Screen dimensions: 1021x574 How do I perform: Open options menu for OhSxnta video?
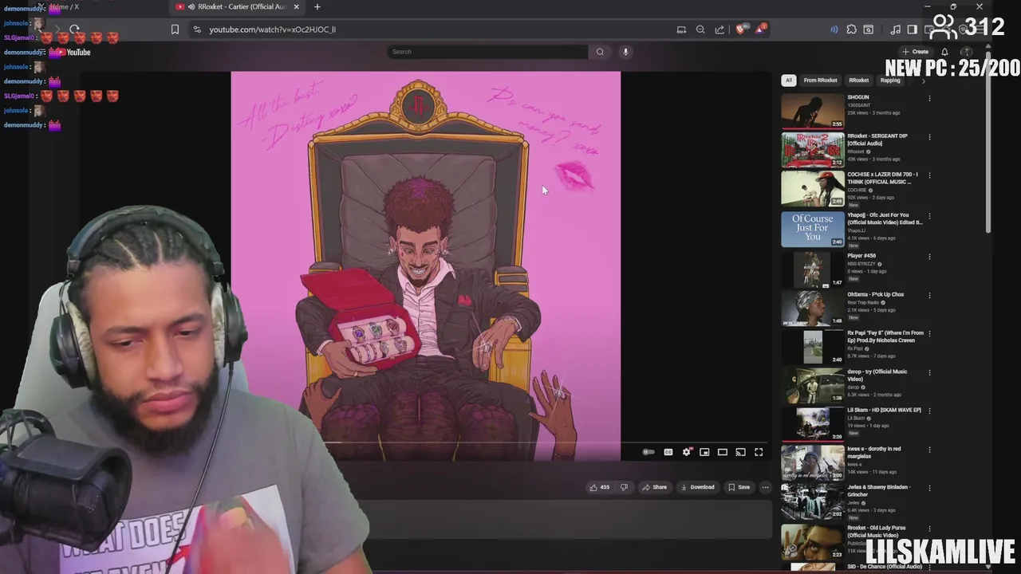(929, 295)
